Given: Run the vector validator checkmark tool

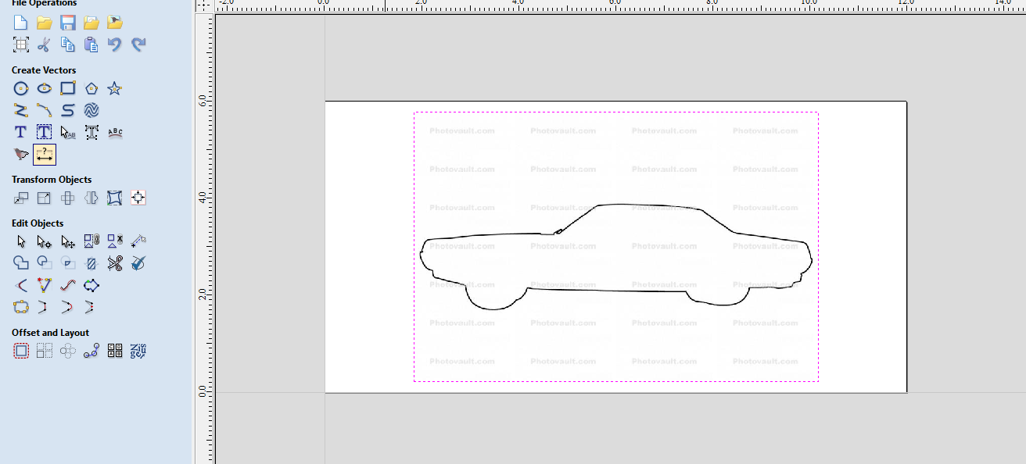Looking at the screenshot, I should tap(138, 263).
